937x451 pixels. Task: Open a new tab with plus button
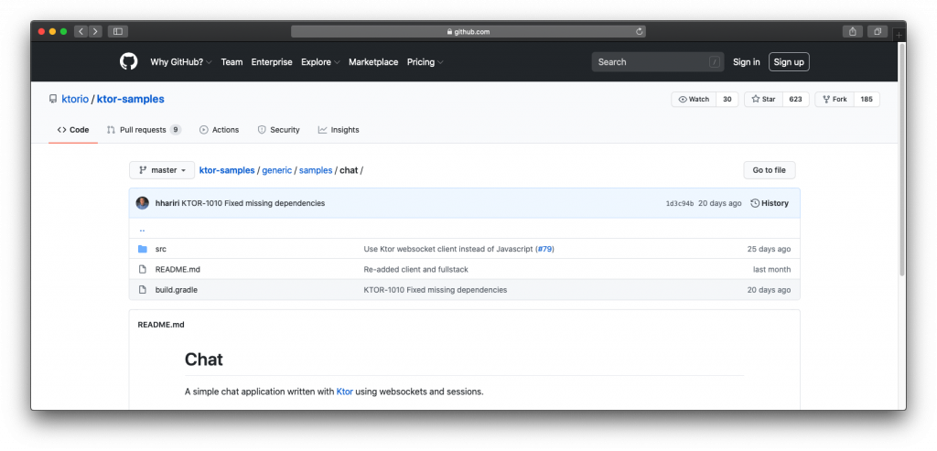click(899, 36)
